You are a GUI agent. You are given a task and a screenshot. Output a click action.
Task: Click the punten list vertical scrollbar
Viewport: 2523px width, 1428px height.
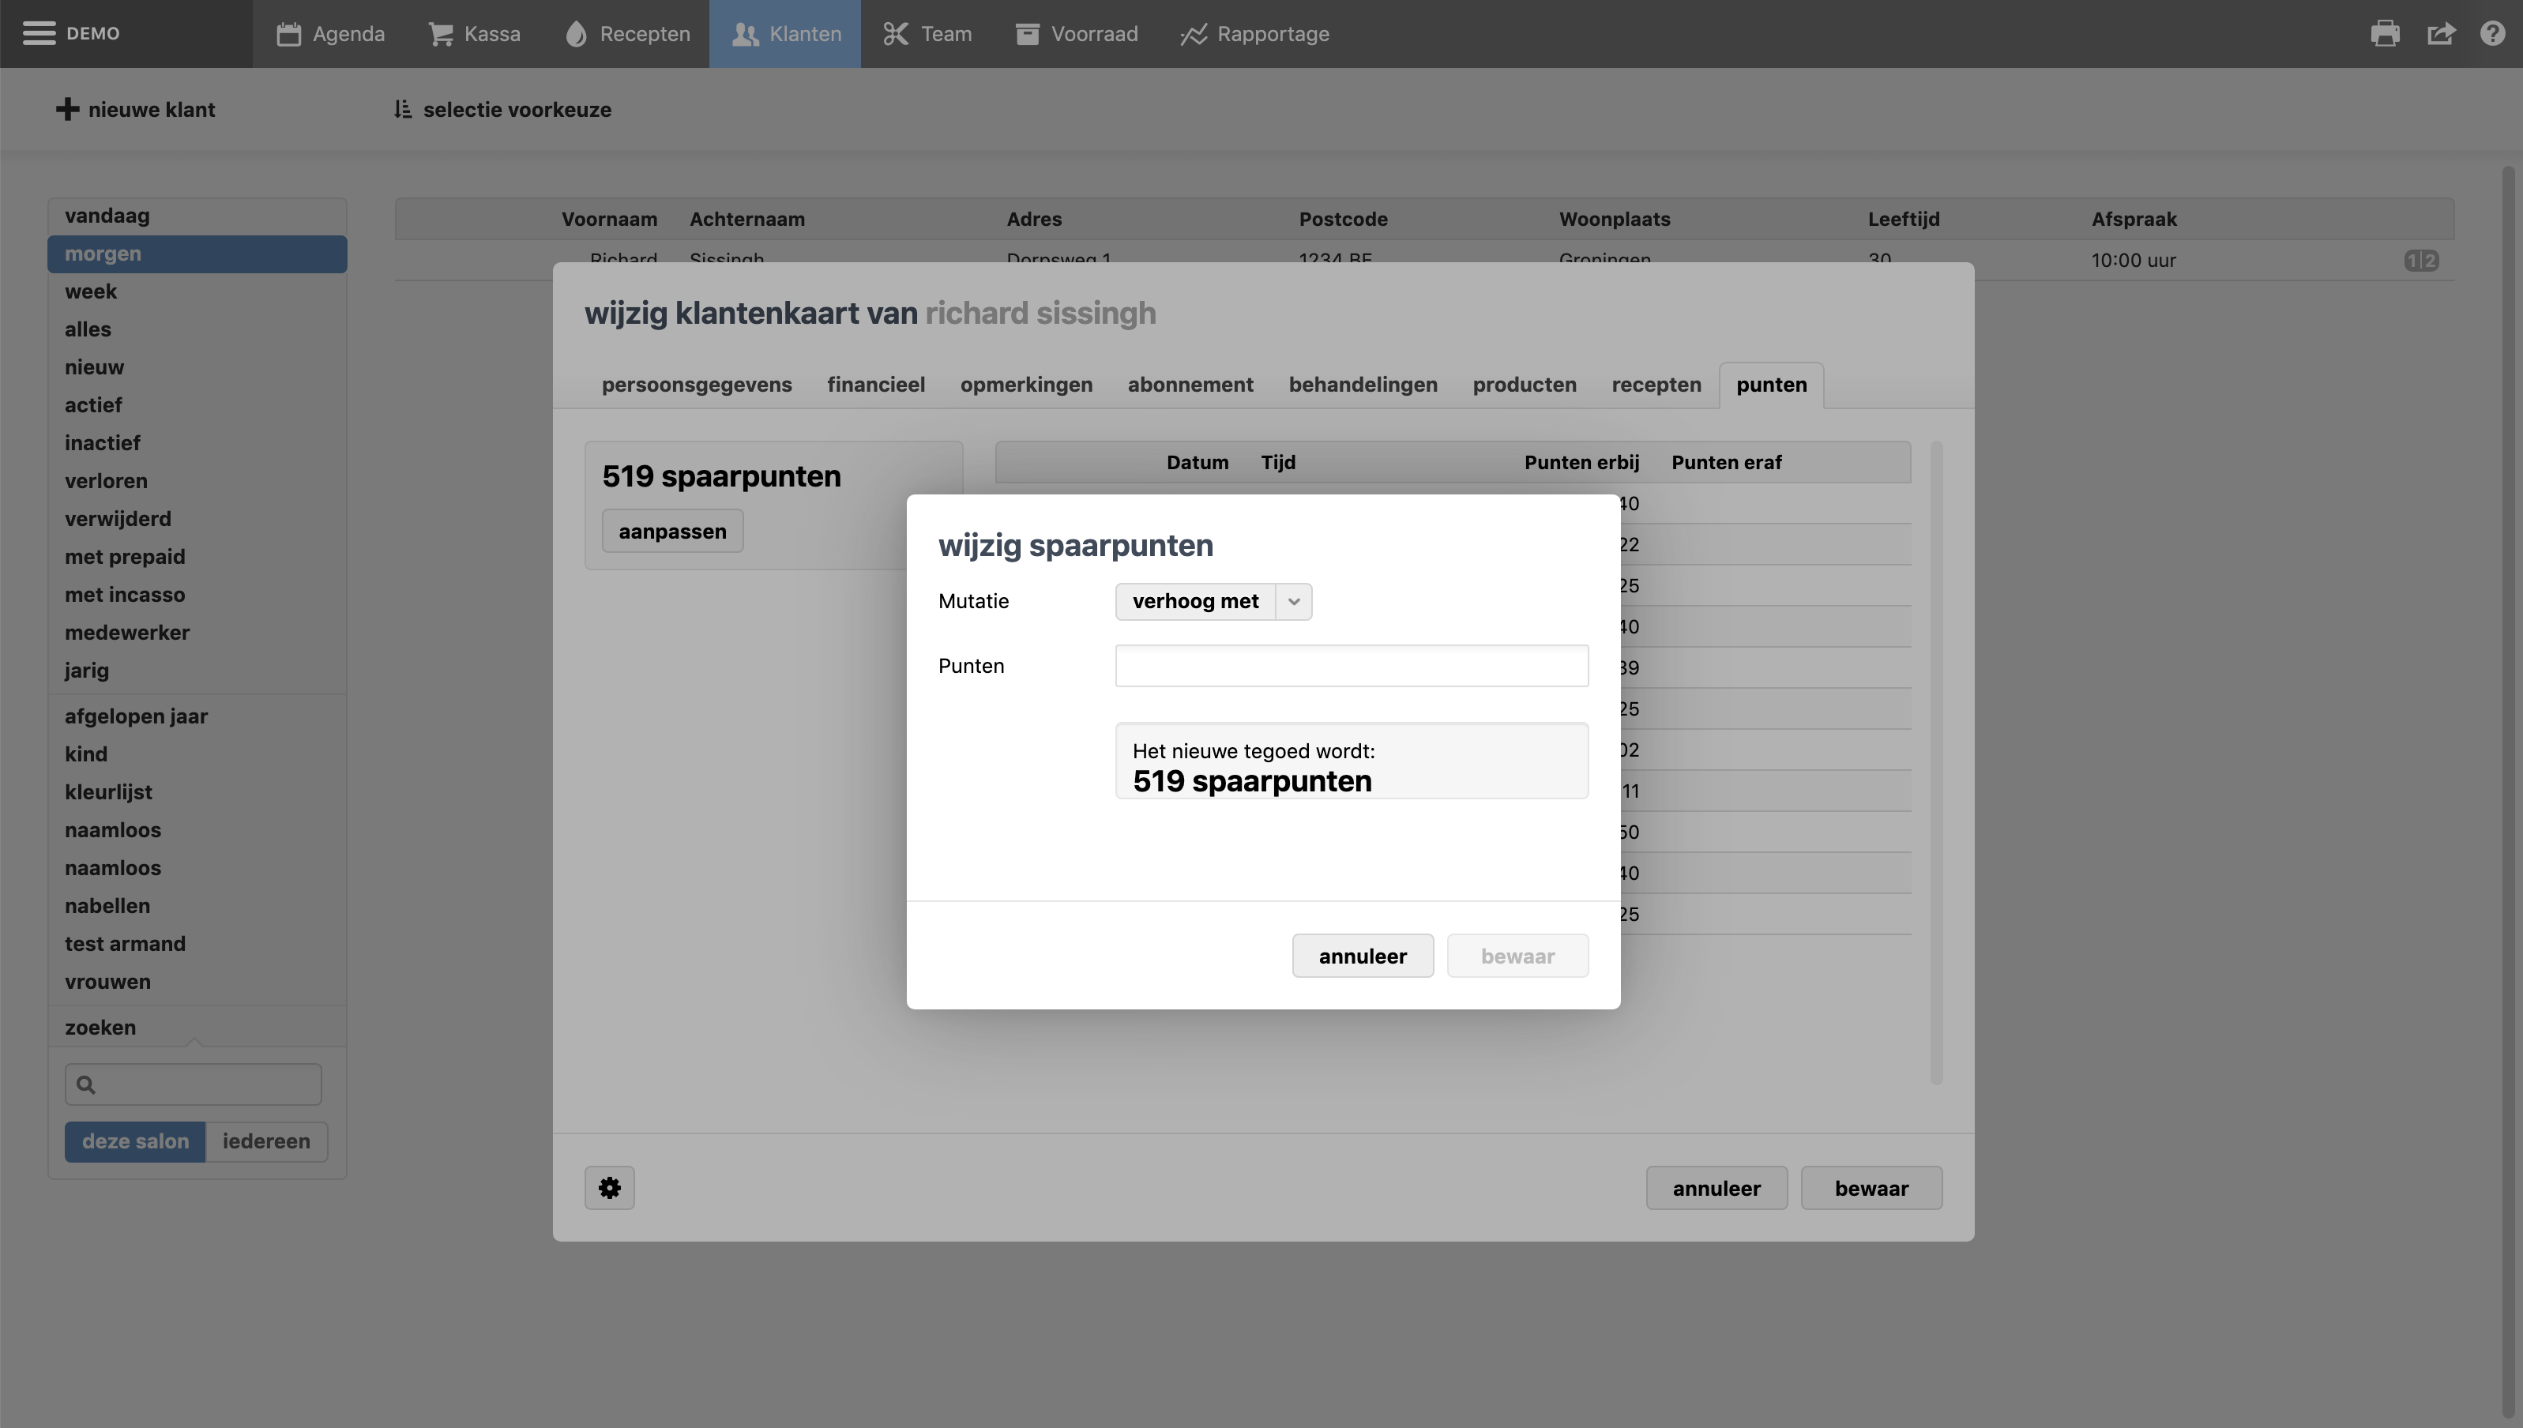pyautogui.click(x=1935, y=763)
